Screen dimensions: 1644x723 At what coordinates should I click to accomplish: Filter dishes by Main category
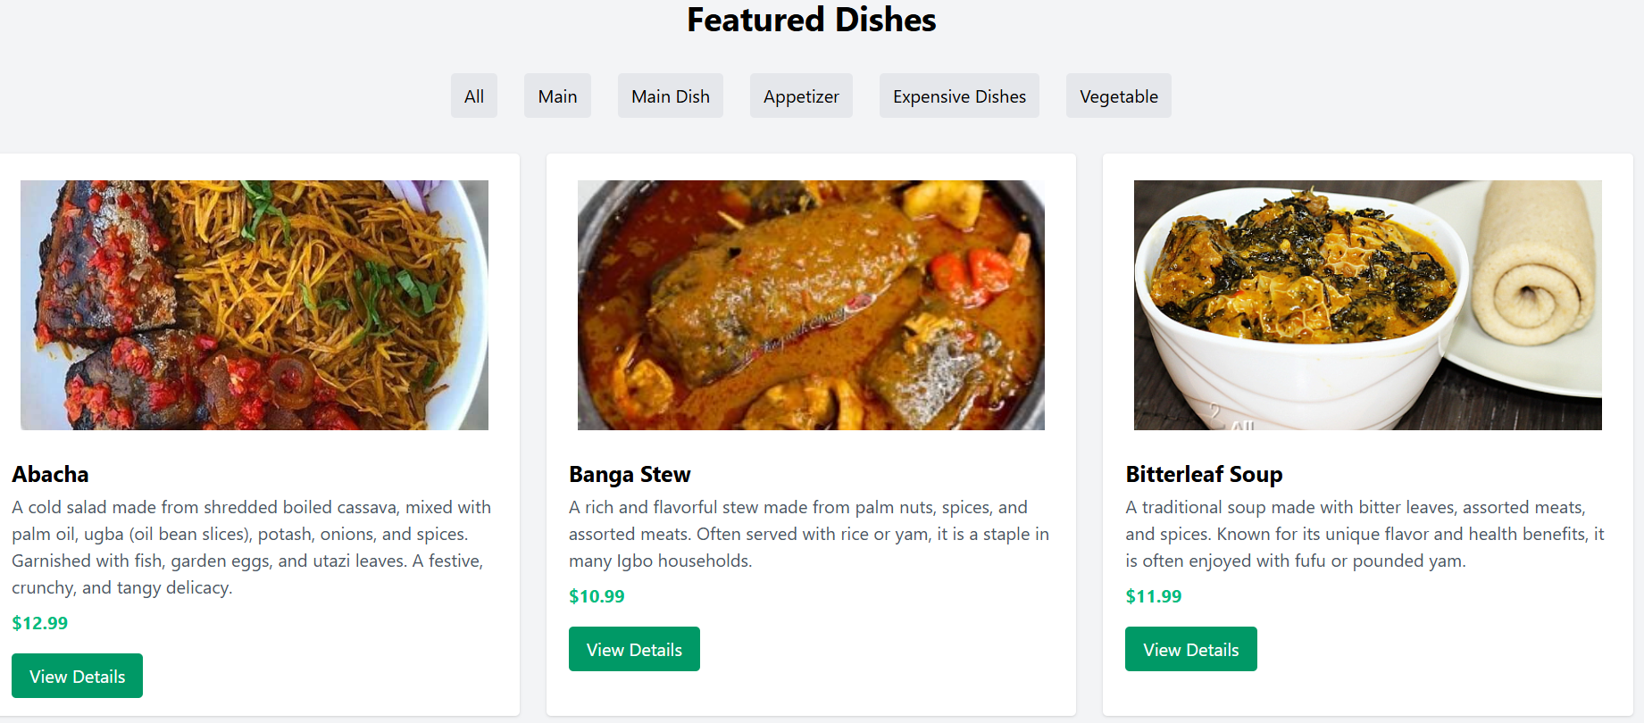click(557, 96)
